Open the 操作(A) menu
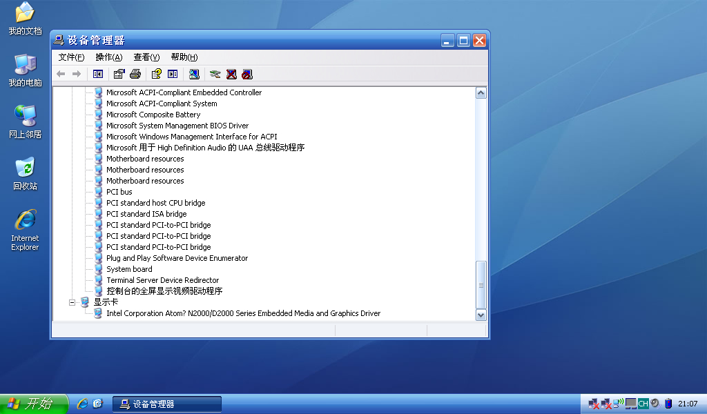The height and width of the screenshot is (414, 707). click(108, 57)
